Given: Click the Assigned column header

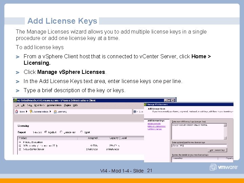Looking at the screenshot, I should 88,138.
